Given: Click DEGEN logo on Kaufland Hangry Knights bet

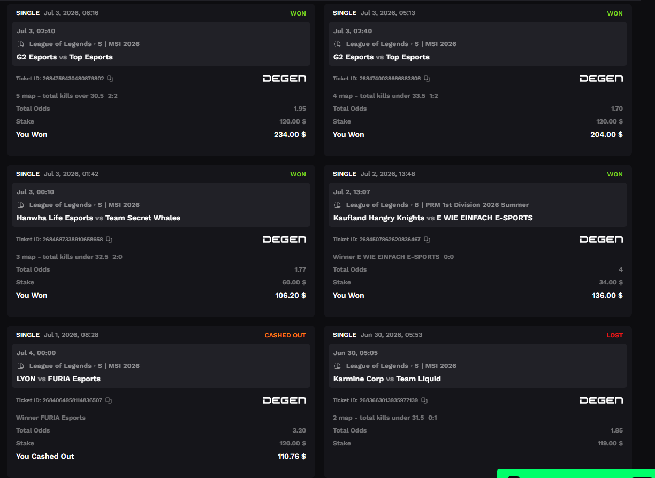Looking at the screenshot, I should [x=601, y=240].
